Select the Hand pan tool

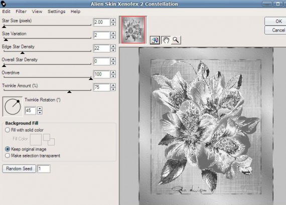coord(166,40)
